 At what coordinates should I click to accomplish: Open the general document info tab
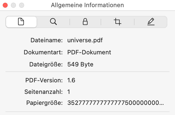[21, 22]
